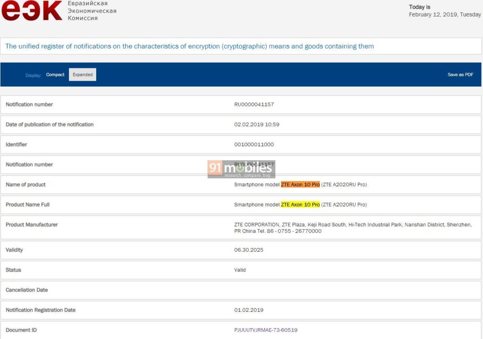Click the Product Name Full row label
Viewport: 483px width, 339px height.
coord(27,205)
